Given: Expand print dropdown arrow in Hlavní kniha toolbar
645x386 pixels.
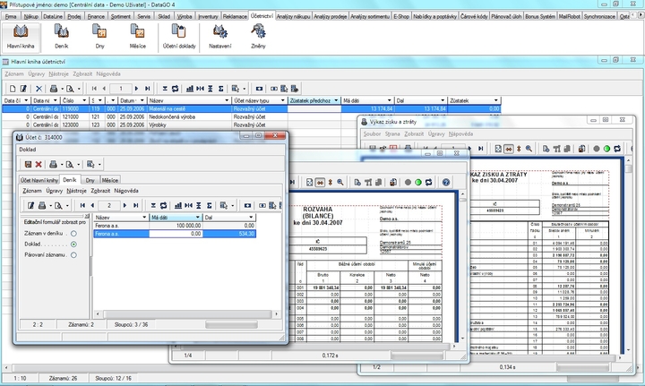Looking at the screenshot, I should point(62,89).
